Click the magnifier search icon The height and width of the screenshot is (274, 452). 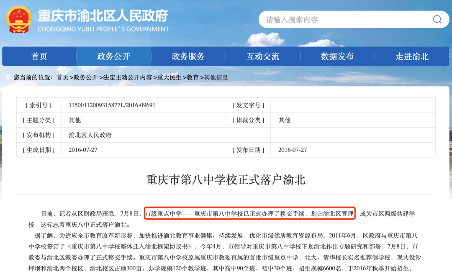click(437, 20)
